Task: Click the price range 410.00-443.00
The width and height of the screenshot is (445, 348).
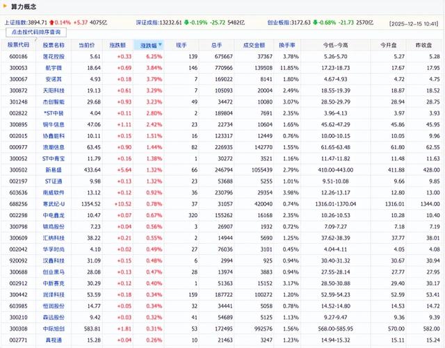Action: coord(335,170)
